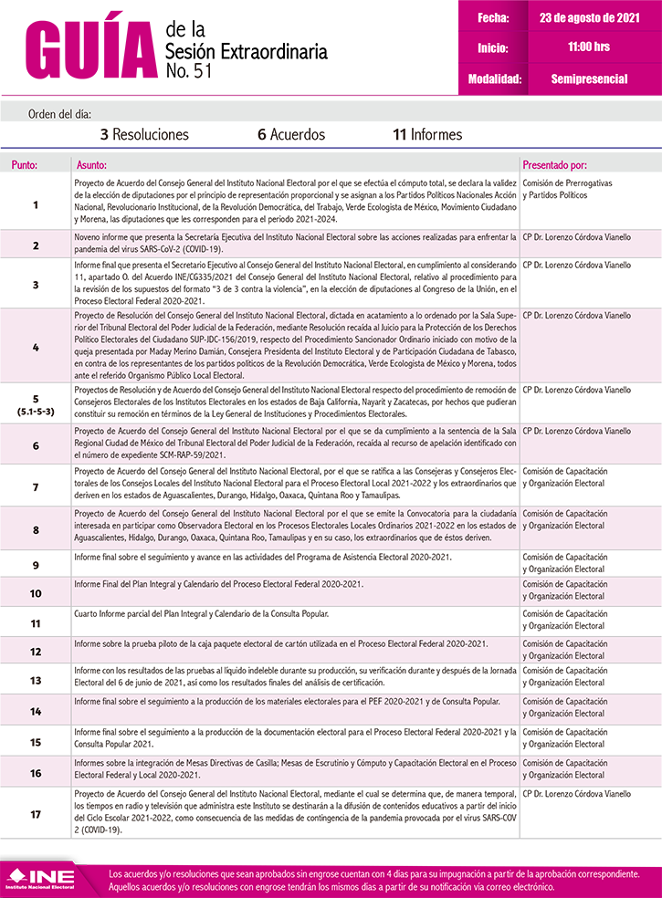
Task: Click the item on remoción de Consejeros Electorales
Action: point(295,402)
